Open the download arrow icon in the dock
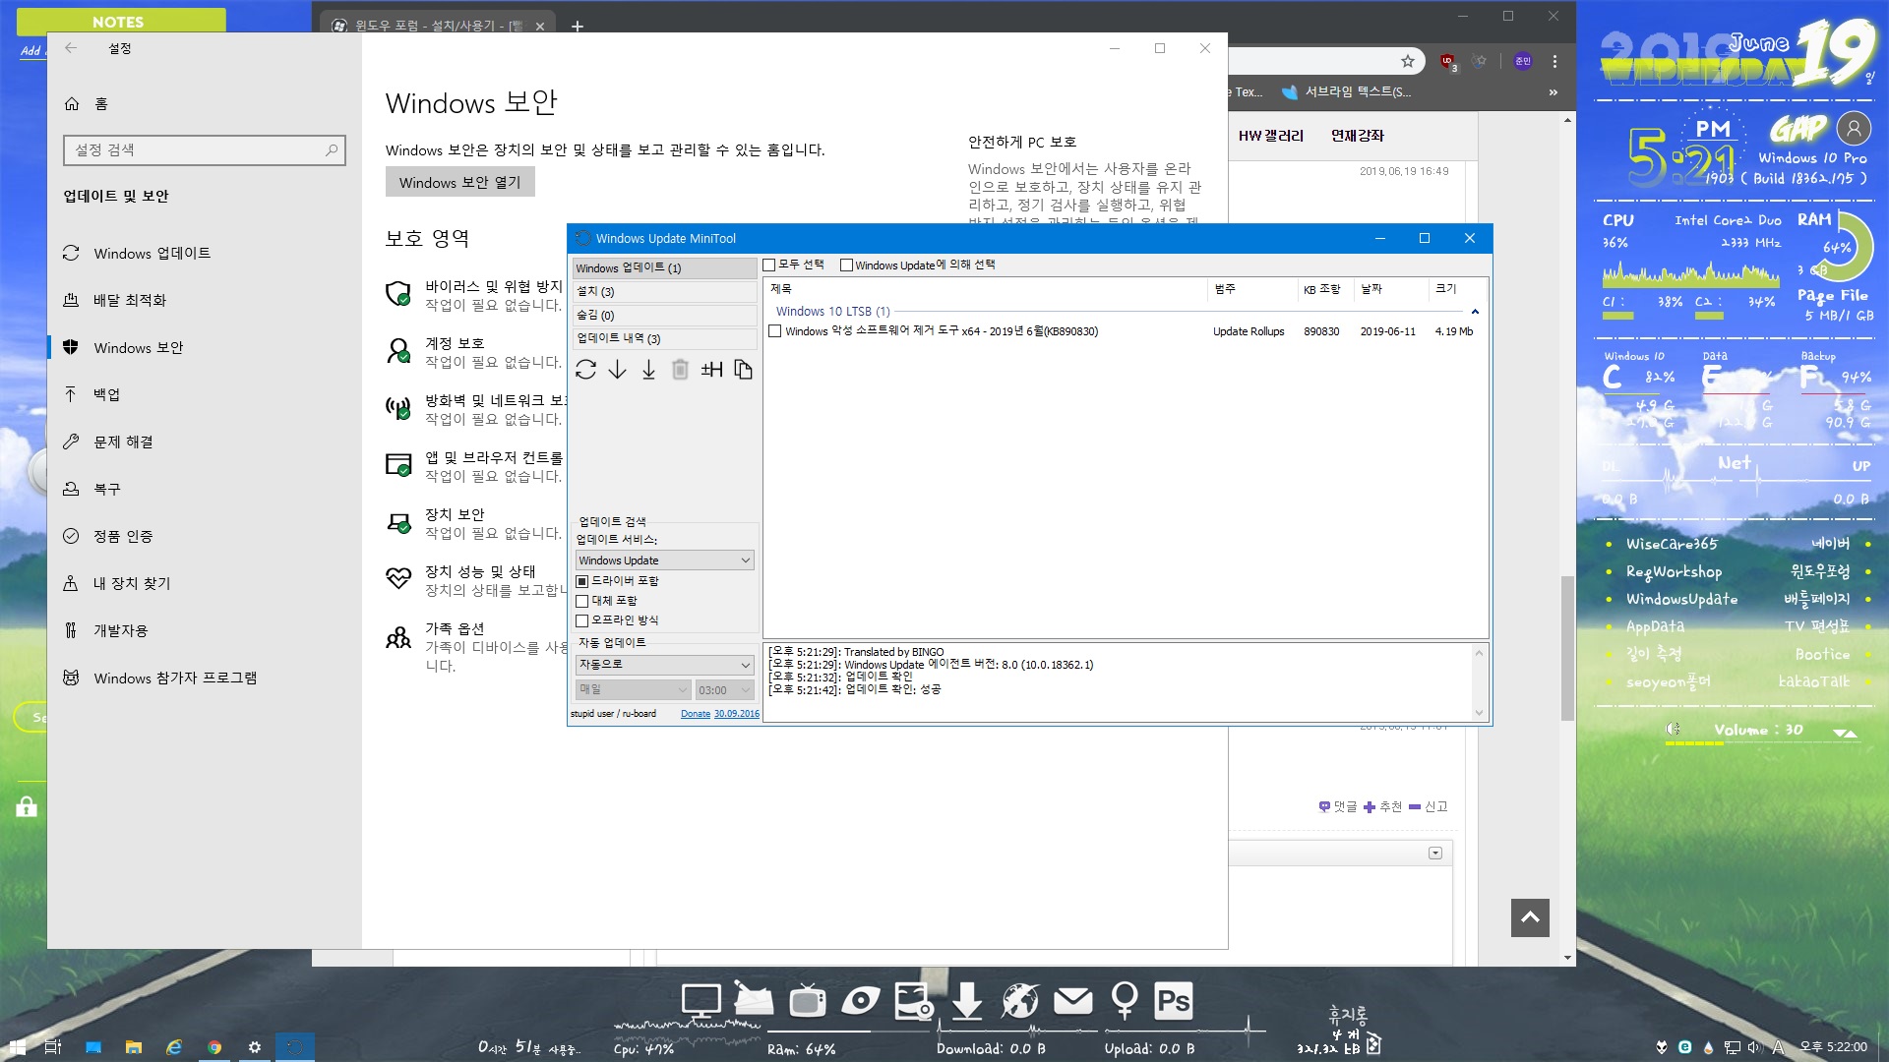The image size is (1889, 1062). pyautogui.click(x=967, y=1001)
